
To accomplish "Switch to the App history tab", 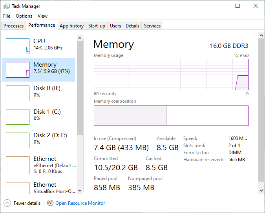I will [x=71, y=26].
